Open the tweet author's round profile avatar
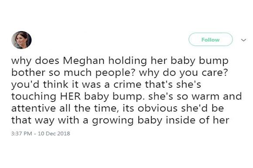253x168 pixels. 21,40
